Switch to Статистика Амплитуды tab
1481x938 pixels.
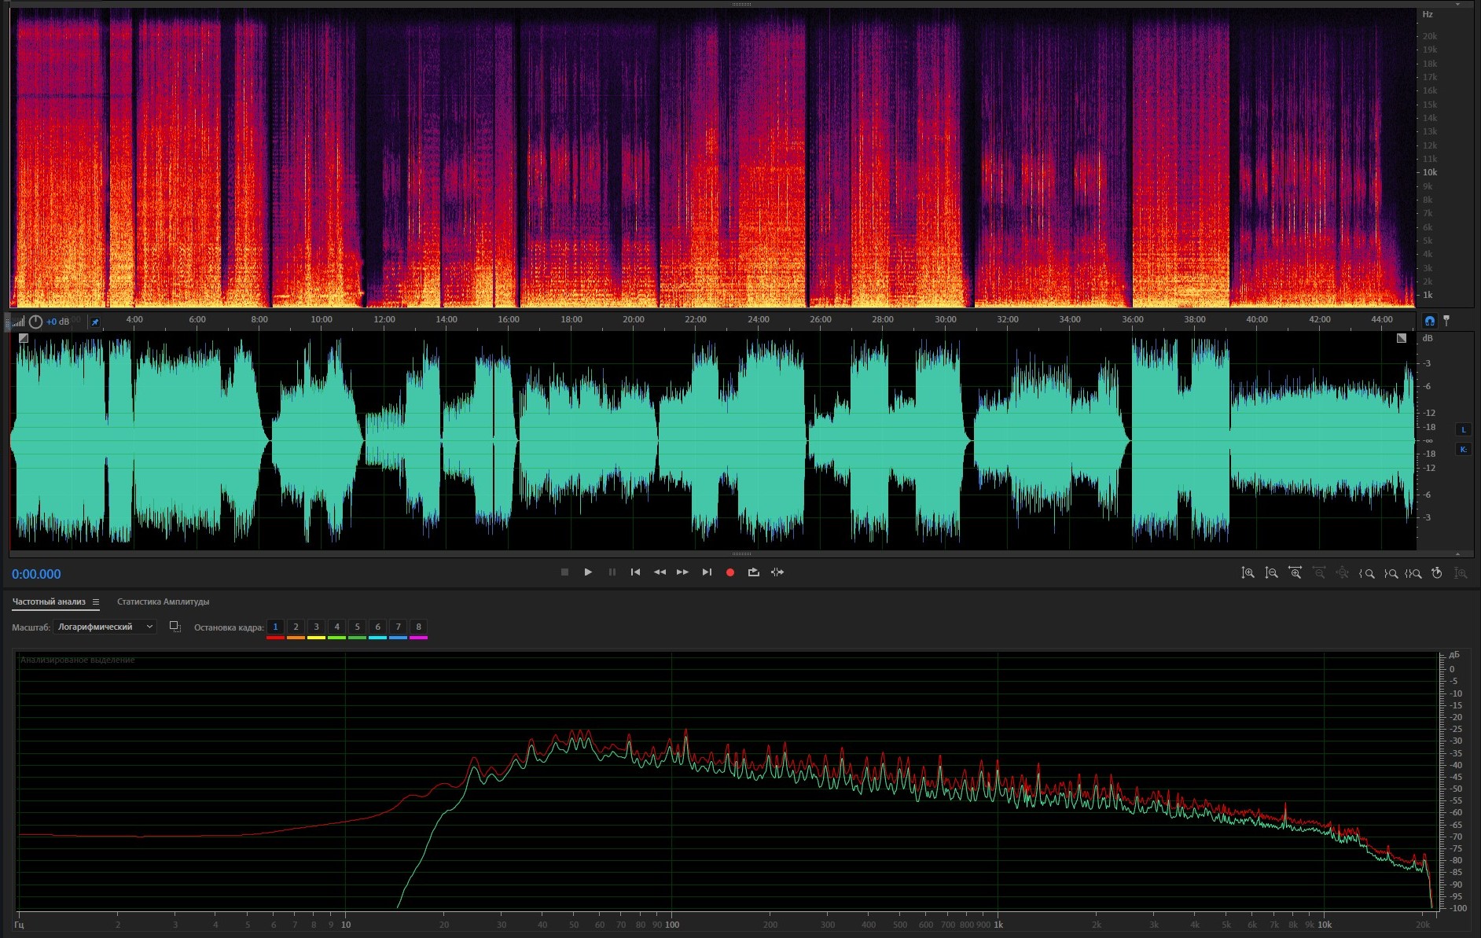point(163,602)
